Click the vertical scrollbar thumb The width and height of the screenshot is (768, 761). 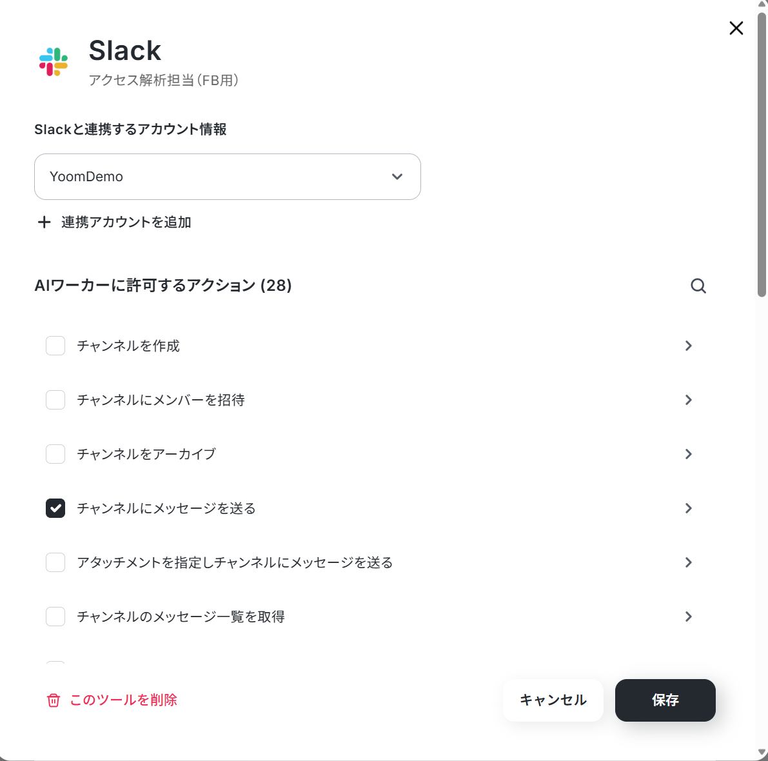click(x=762, y=155)
